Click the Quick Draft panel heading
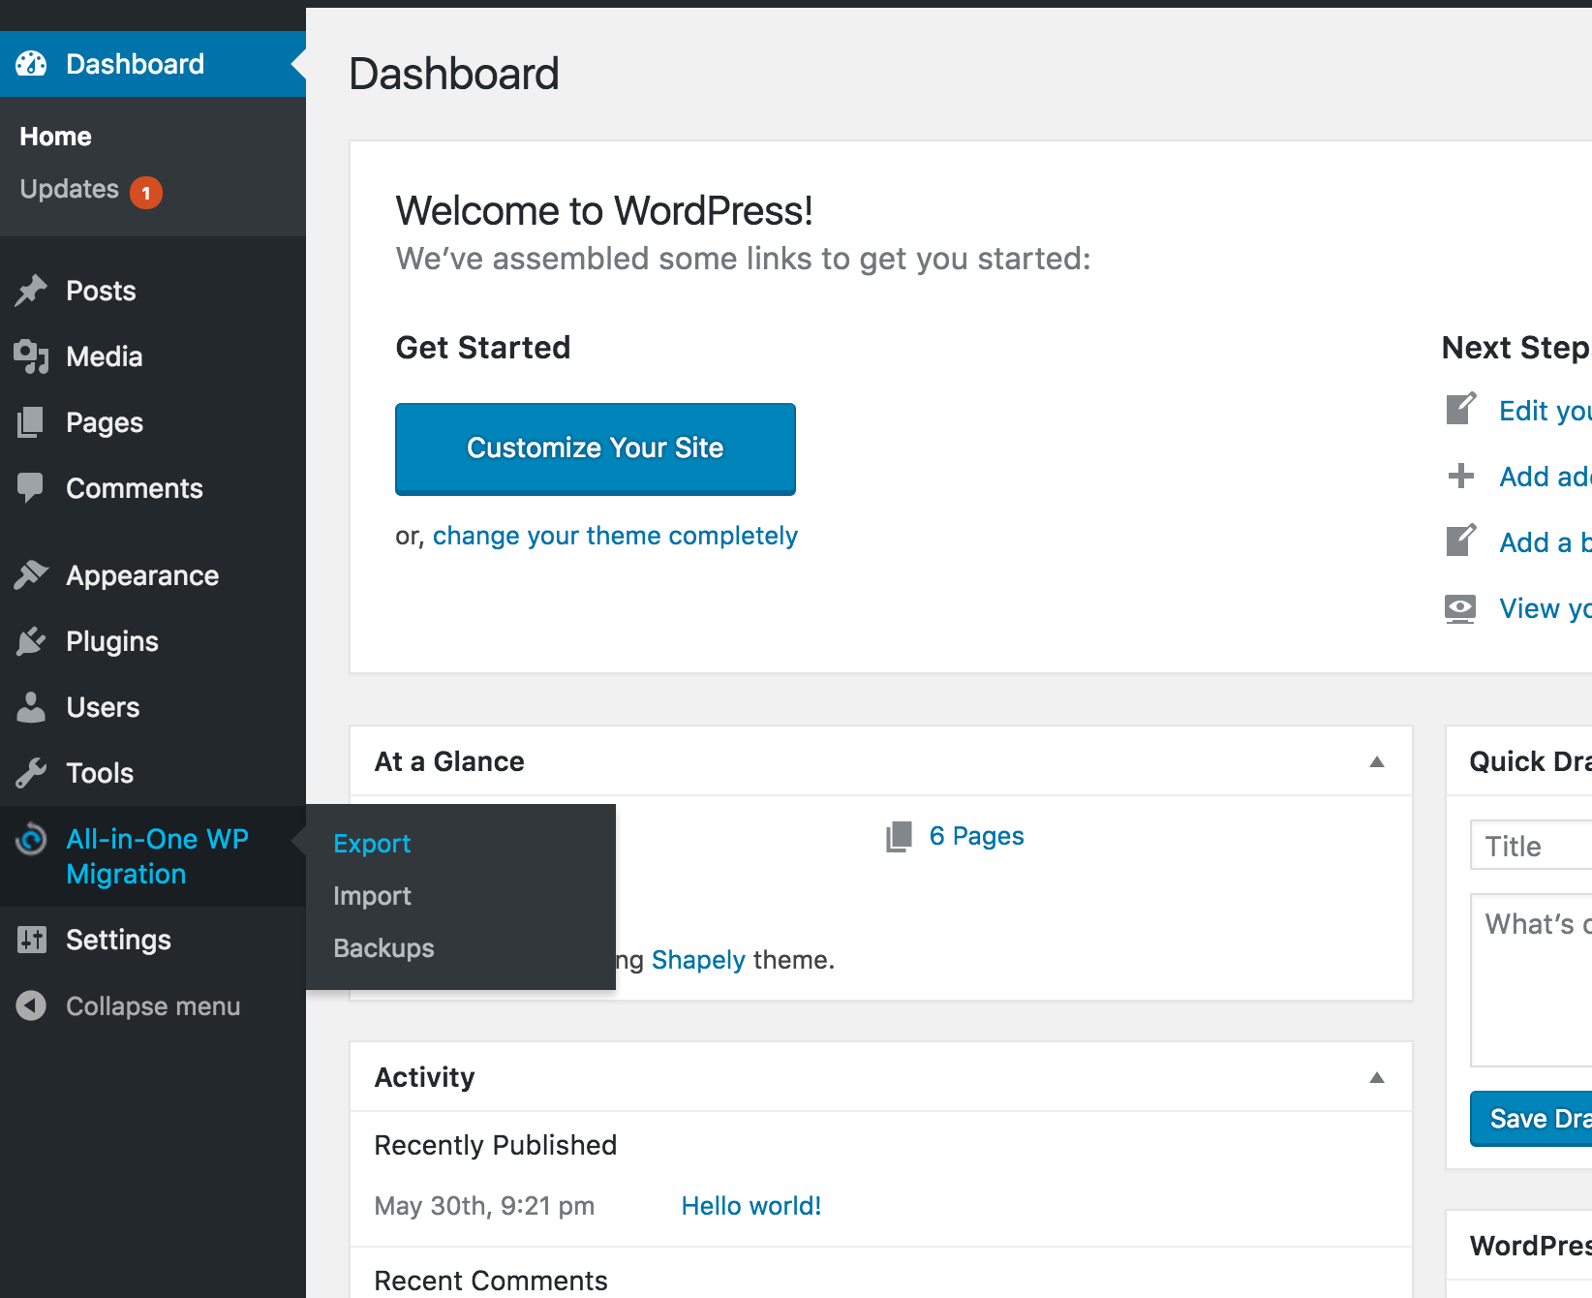Viewport: 1592px width, 1298px height. tap(1530, 761)
